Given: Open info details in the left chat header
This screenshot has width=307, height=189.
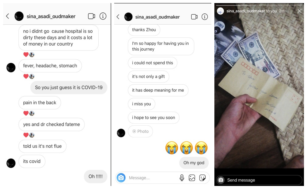Looking at the screenshot, I should 103,16.
